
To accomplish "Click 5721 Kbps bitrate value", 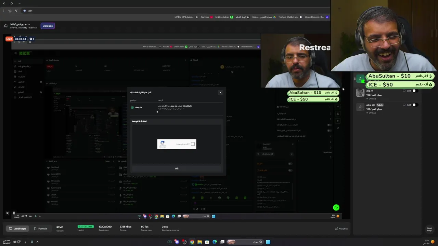I will pyautogui.click(x=126, y=227).
